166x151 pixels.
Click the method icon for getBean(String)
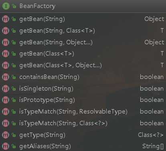coord(6,19)
